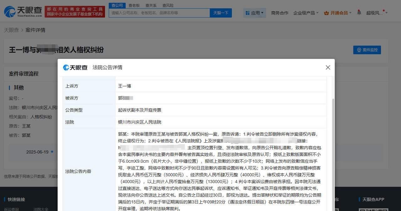Click the 相关案由: 人格权纠纷 field
The height and width of the screenshot is (211, 401).
(30, 117)
